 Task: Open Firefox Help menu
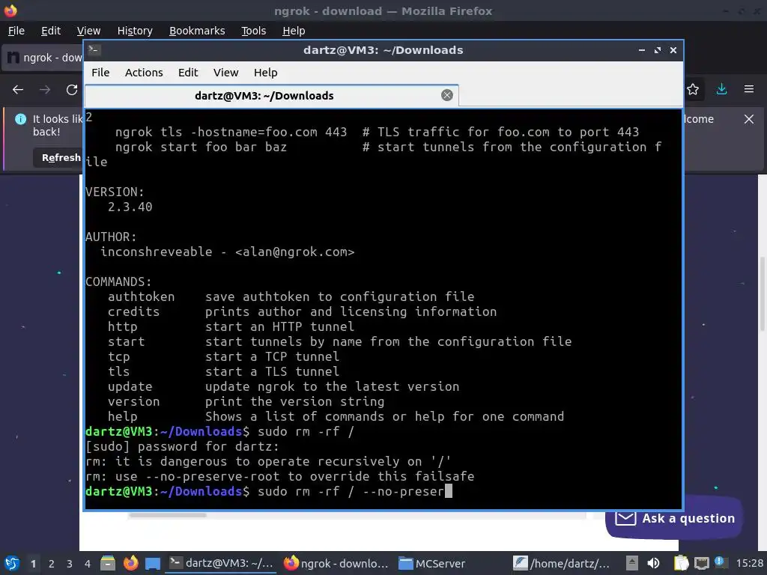(294, 31)
